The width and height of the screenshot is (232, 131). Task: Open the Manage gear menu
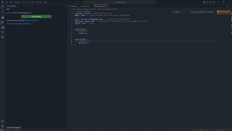(3, 126)
